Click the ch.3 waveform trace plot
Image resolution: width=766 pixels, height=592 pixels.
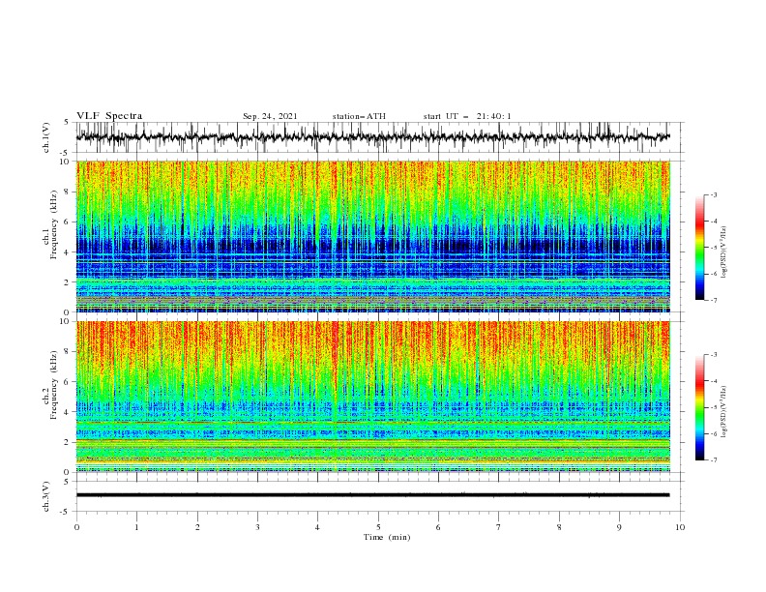[373, 495]
